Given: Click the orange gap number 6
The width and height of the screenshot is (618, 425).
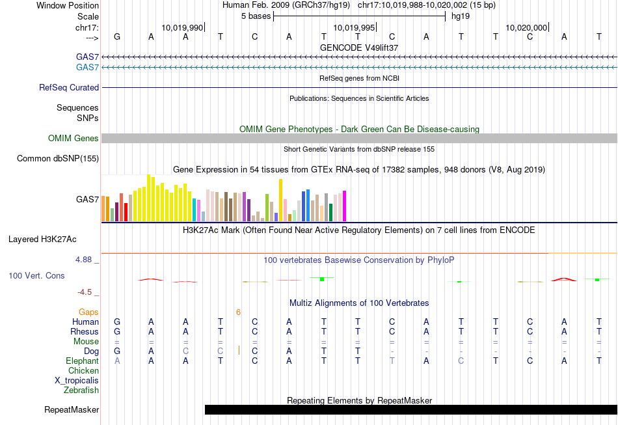Looking at the screenshot, I should 238,312.
